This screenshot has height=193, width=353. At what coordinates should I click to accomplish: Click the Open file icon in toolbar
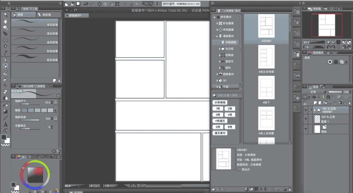[x=72, y=4]
